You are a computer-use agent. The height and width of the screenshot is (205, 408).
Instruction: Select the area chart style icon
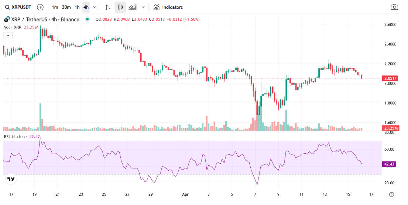tap(133, 7)
